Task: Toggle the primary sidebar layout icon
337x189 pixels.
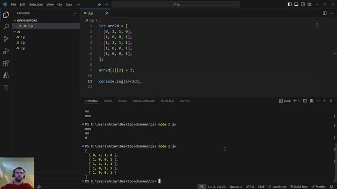Action: tap(290, 4)
